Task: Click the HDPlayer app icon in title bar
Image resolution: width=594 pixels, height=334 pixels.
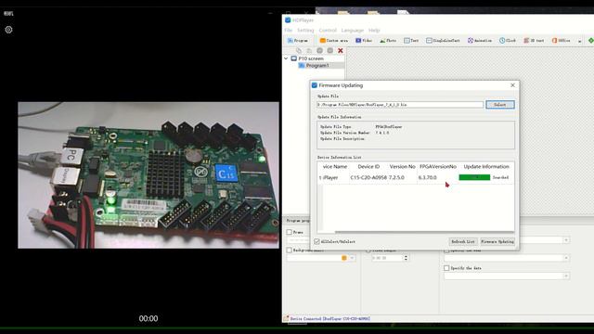Action: click(x=288, y=20)
